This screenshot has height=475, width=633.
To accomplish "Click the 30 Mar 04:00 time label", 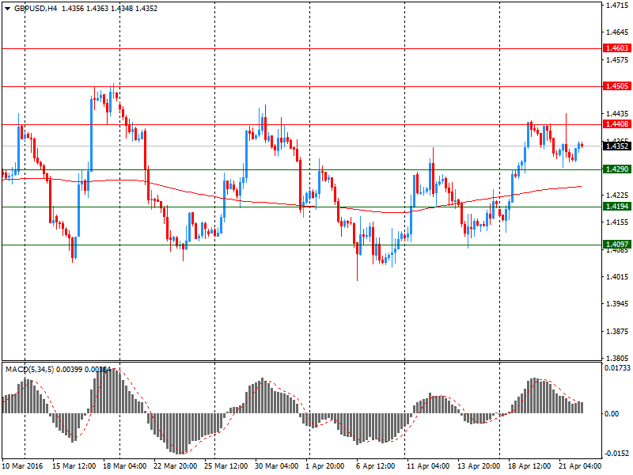I will pos(276,466).
